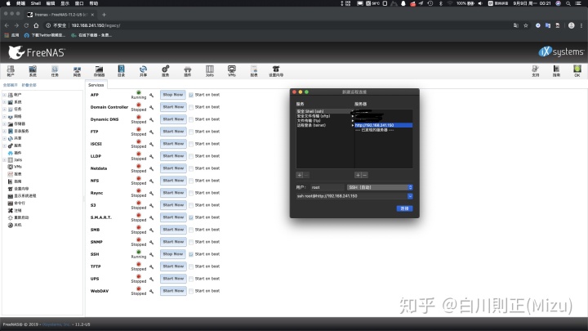Open the SSH (自动) protocol dropdown in dialog

380,187
